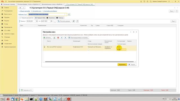180x101 pixels.
Task: Switch to Начальная страница tab
Action: click(x=8, y=4)
